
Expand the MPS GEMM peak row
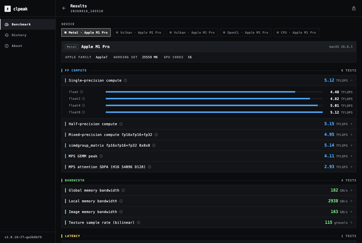coord(352,156)
